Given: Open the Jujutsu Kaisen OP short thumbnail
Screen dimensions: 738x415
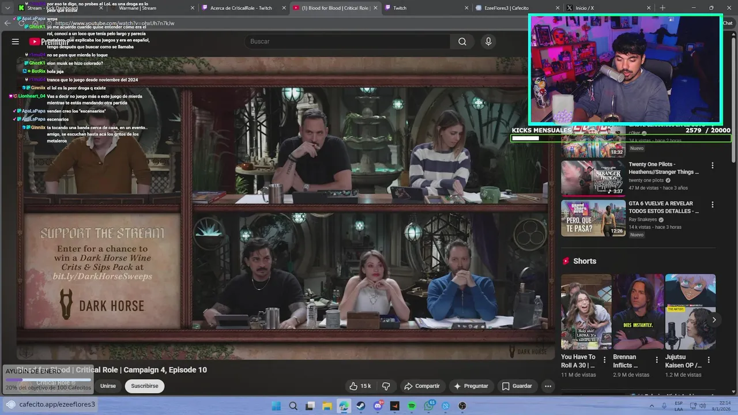Looking at the screenshot, I should pyautogui.click(x=690, y=312).
